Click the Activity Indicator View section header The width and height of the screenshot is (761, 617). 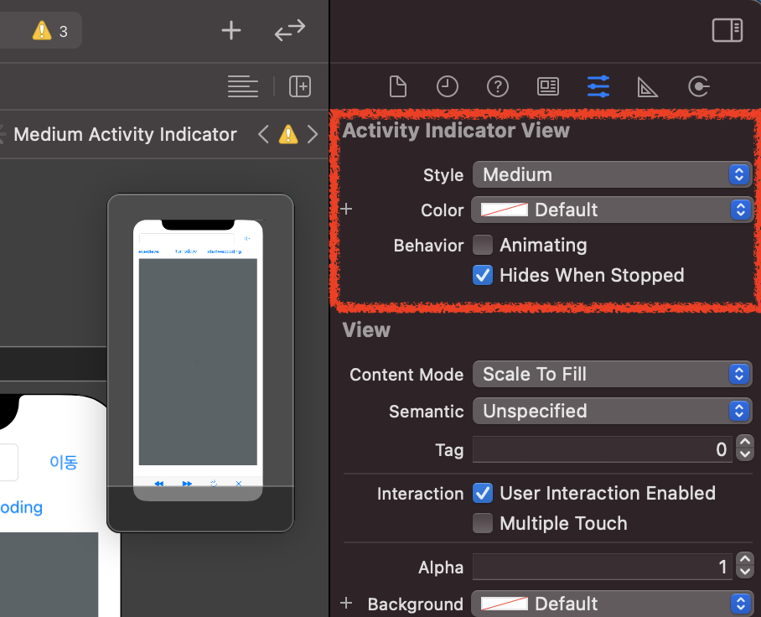pos(456,130)
